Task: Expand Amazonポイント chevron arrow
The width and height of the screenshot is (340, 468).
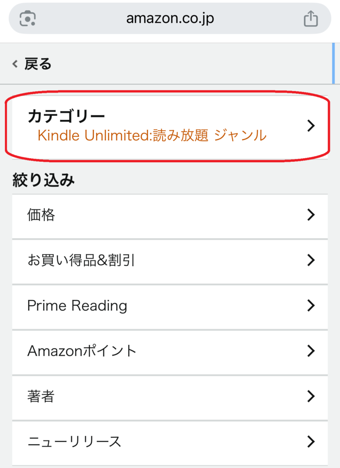Action: pos(311,351)
